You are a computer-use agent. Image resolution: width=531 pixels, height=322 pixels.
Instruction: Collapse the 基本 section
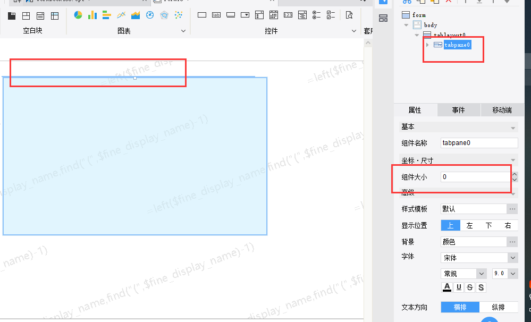[513, 128]
